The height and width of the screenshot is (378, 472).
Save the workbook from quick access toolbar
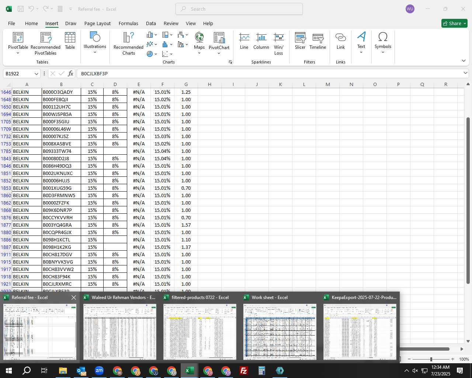[21, 9]
